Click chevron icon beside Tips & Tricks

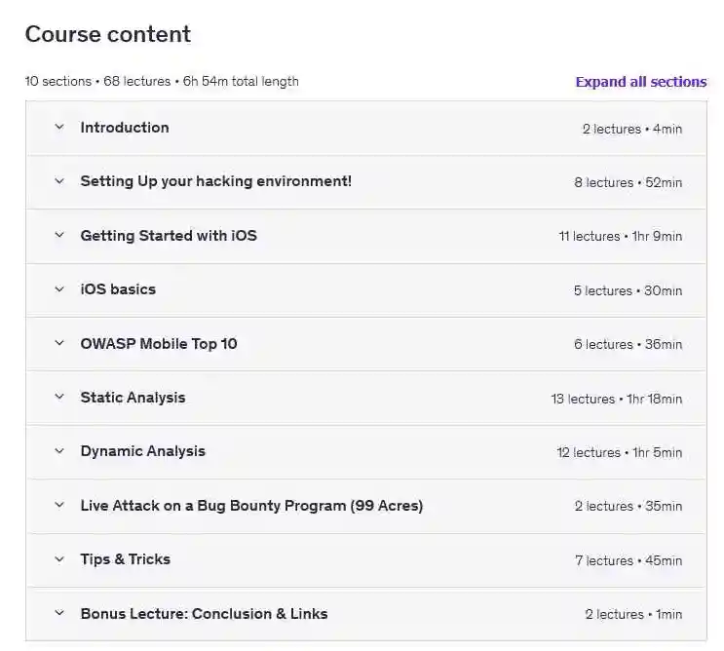(x=59, y=559)
